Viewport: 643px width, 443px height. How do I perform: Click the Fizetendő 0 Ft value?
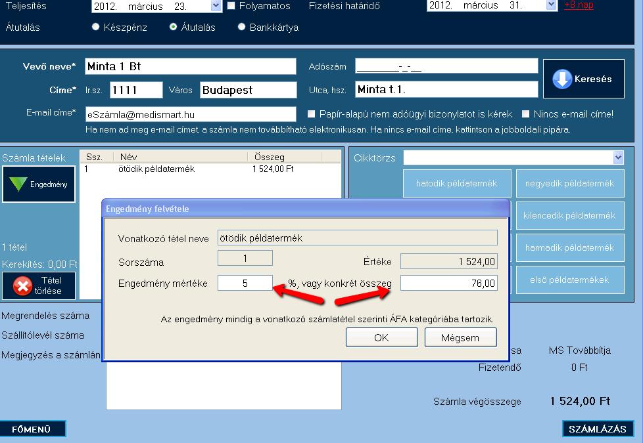pyautogui.click(x=579, y=368)
